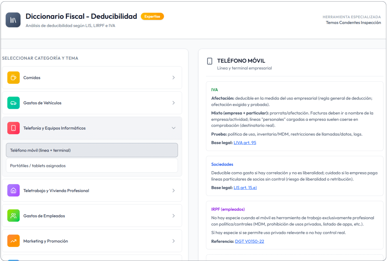
Task: Open the DGT V0150-22 reference link
Action: [x=249, y=241]
